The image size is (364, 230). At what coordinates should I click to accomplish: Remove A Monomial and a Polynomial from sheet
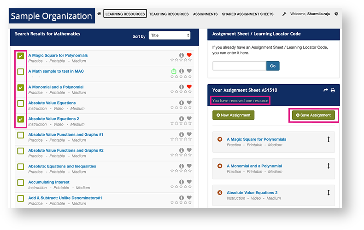[220, 166]
